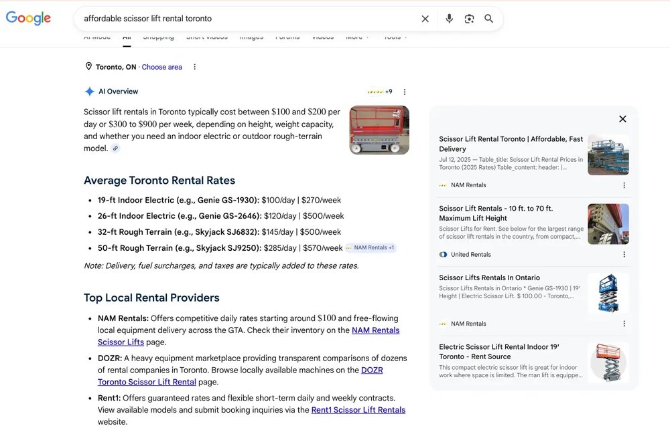
Task: Open the three-dot menu next to Choose area
Action: [x=195, y=67]
